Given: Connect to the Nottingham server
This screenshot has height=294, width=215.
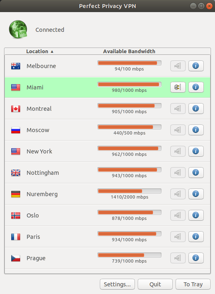Looking at the screenshot, I should 178,173.
